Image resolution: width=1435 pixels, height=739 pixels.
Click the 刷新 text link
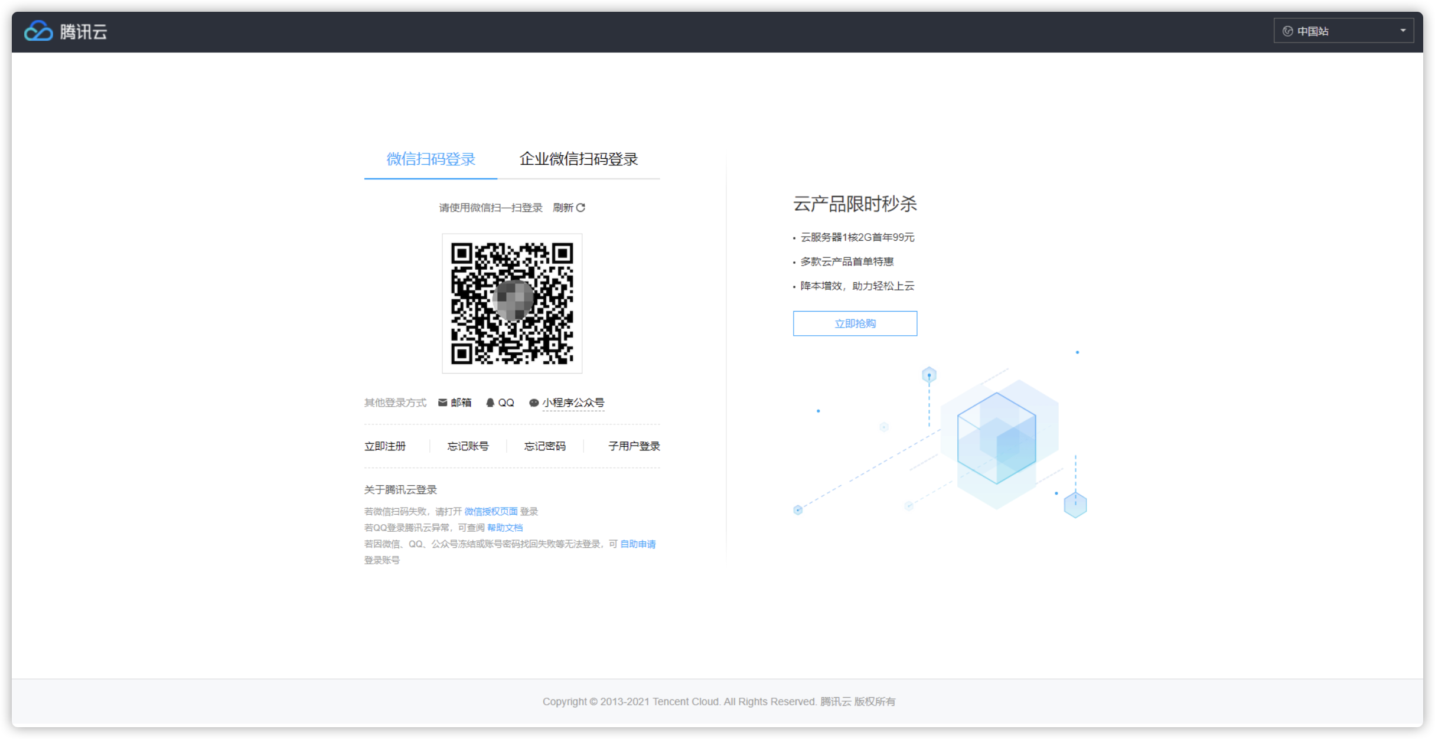click(x=563, y=208)
